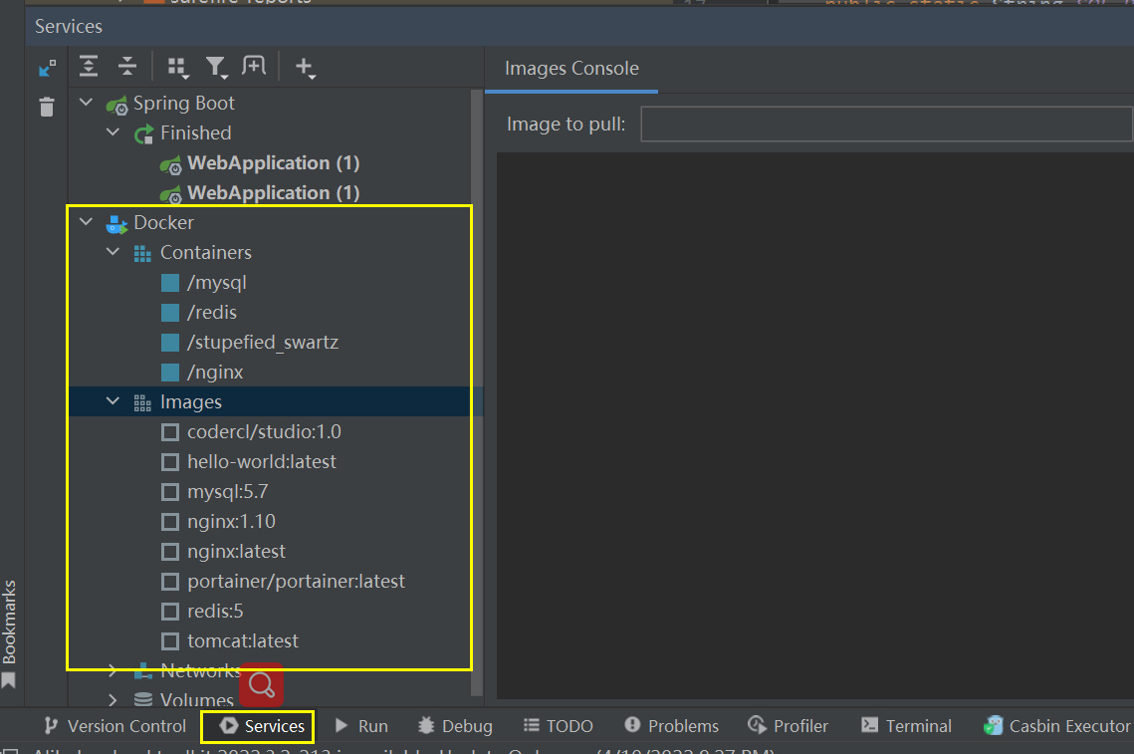Viewport: 1134px width, 754px height.
Task: Select the hello-world:latest image
Action: coord(261,461)
